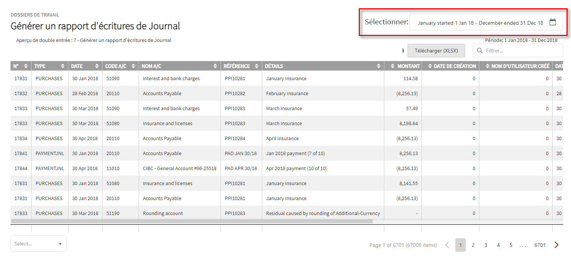This screenshot has height=260, width=571.
Task: Click amount 8,198.64 cell
Action: coord(408,123)
